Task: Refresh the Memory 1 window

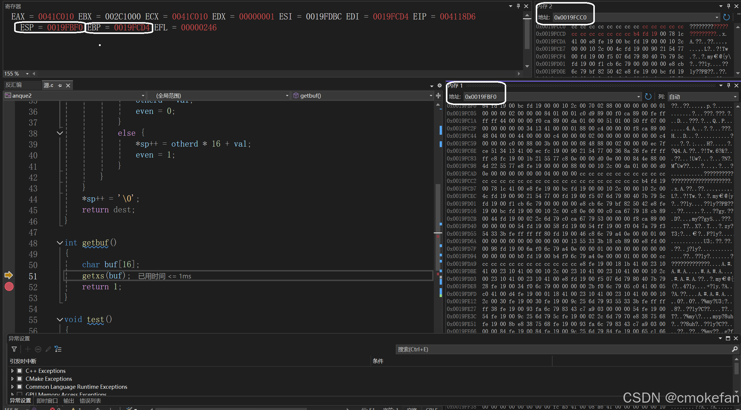Action: pos(648,97)
